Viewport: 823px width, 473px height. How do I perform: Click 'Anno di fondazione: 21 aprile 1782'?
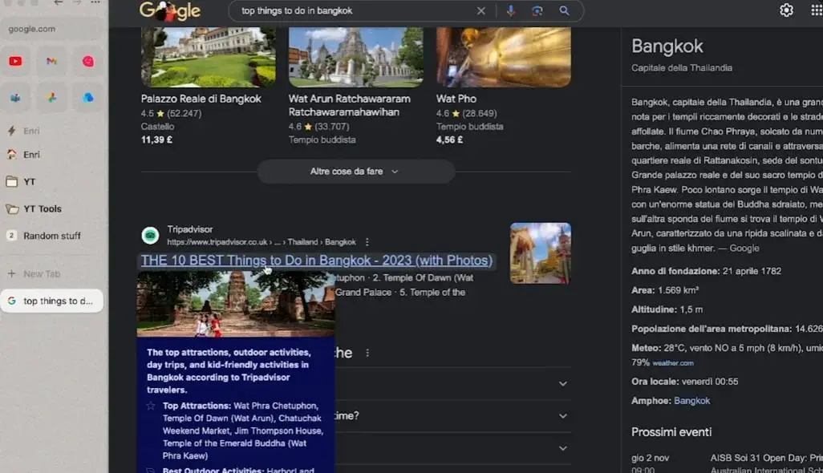[706, 271]
